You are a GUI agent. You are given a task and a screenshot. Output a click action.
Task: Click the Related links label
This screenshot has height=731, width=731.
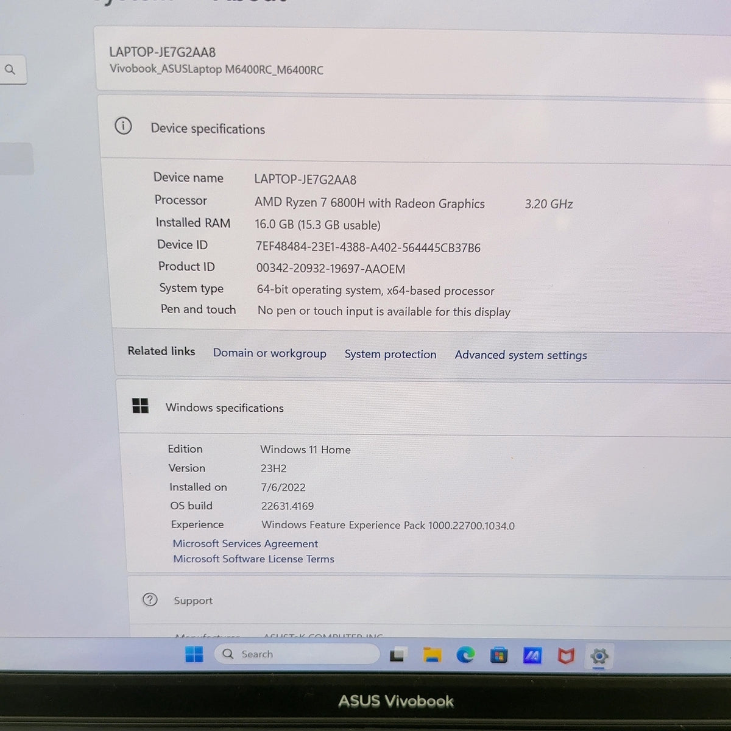coord(161,351)
